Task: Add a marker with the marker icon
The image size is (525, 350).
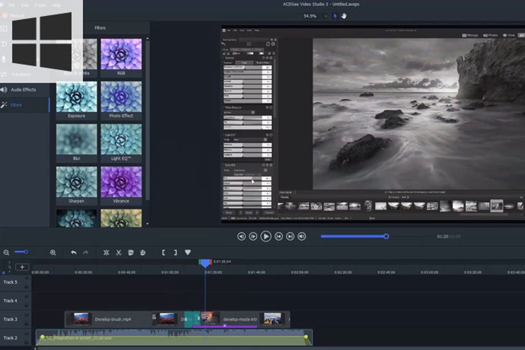Action: coord(187,252)
